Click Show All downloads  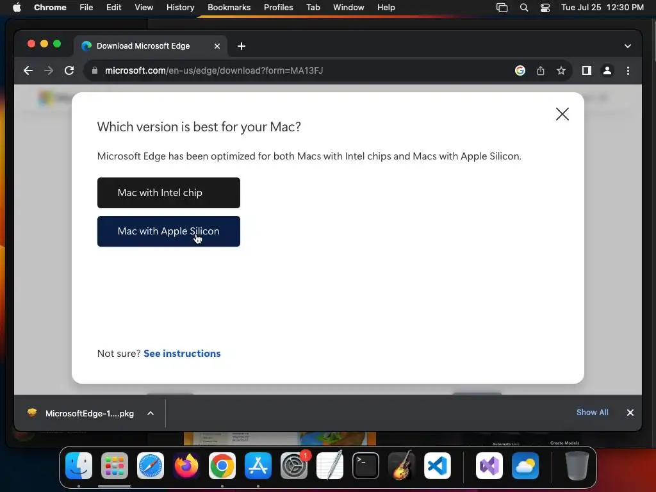[593, 413]
